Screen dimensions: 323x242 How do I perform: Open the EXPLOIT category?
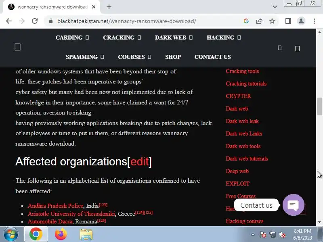(237, 184)
